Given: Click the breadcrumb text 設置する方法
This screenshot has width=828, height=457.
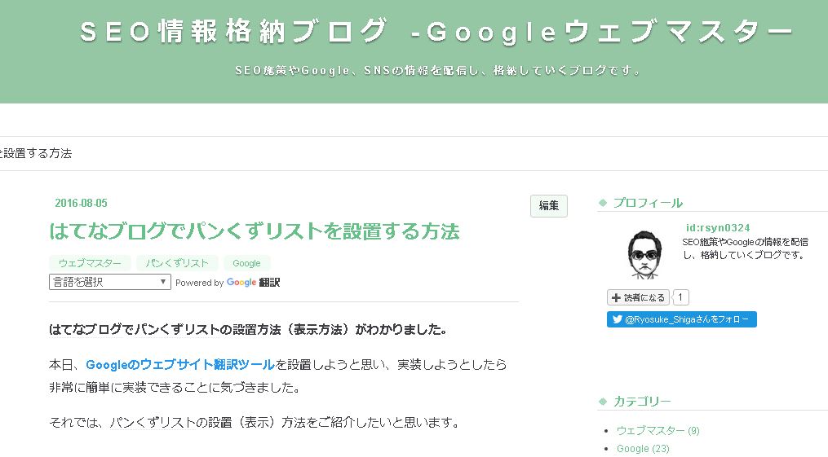Looking at the screenshot, I should click(x=36, y=153).
